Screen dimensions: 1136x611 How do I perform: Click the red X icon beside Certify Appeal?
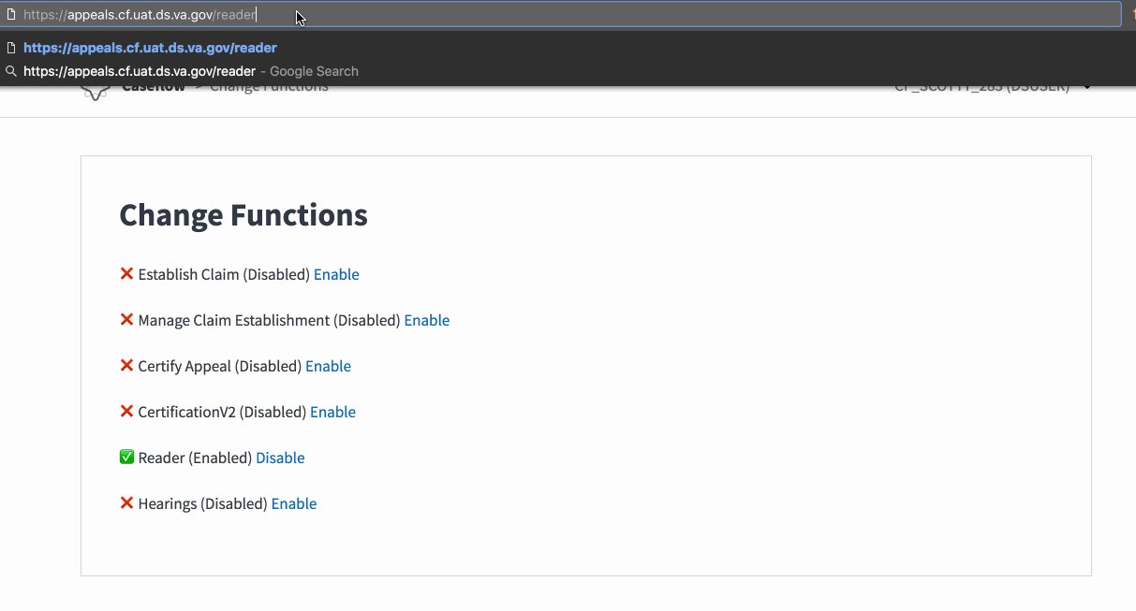[x=126, y=366]
